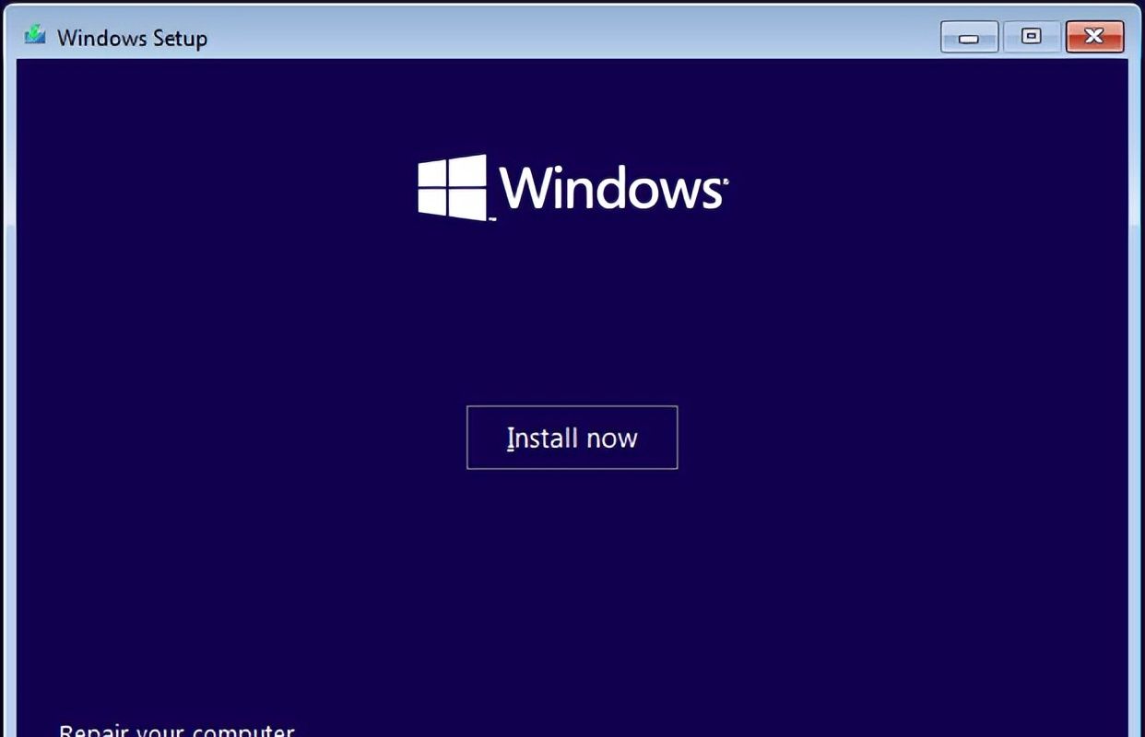This screenshot has height=737, width=1145.
Task: Click the white Windows logo above Install now
Action: [451, 187]
